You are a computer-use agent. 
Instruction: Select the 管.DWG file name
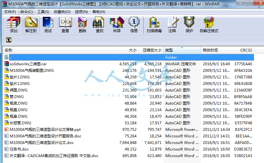(x=17, y=97)
